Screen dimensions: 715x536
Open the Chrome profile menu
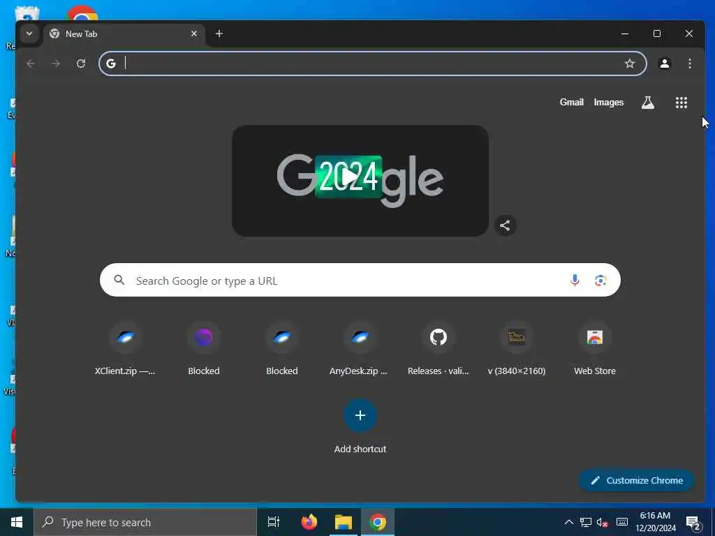point(665,64)
